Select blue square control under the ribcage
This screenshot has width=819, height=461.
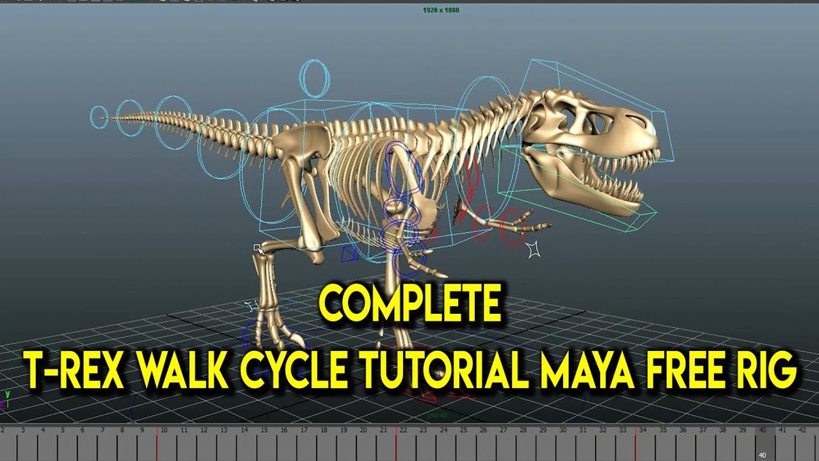tap(349, 254)
